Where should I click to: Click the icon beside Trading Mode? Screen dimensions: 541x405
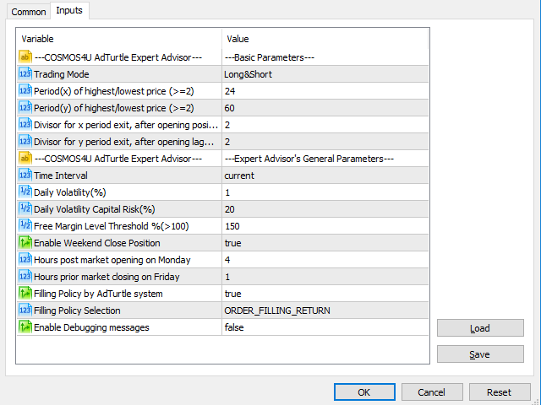25,74
